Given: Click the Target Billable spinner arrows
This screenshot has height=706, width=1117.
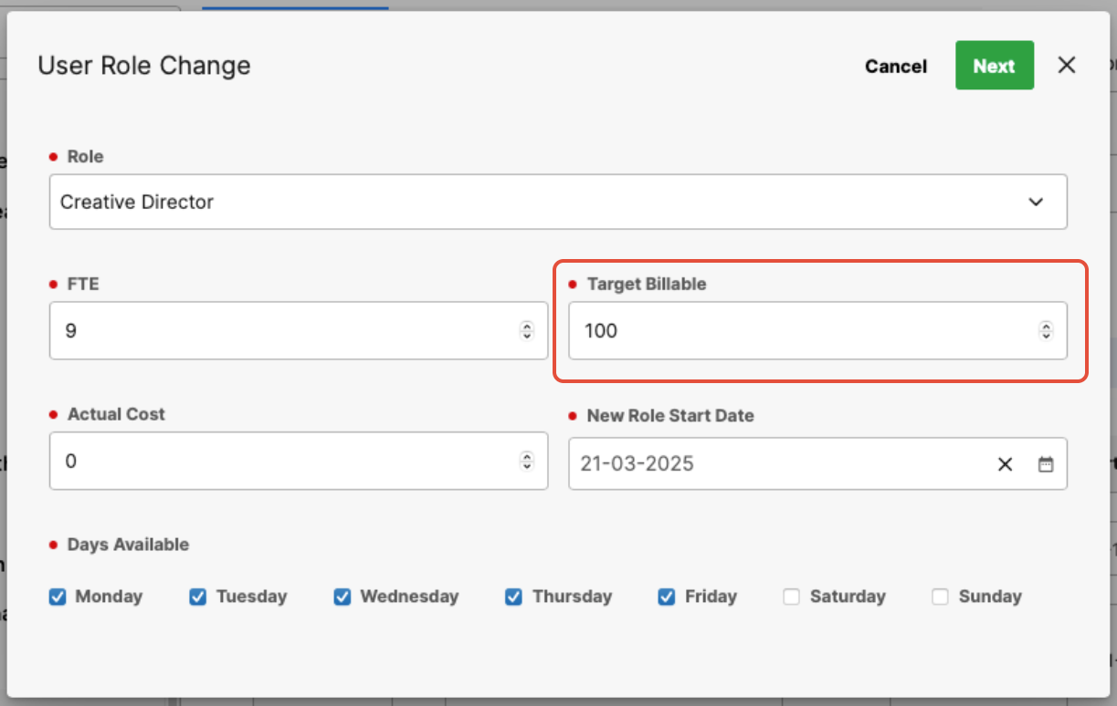Looking at the screenshot, I should (x=1046, y=330).
